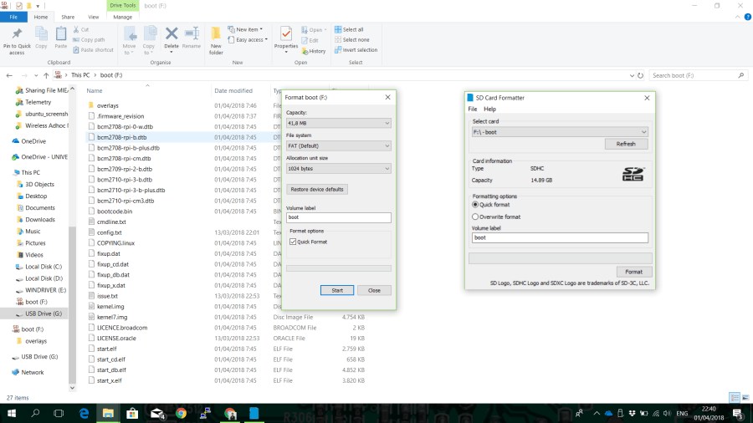Click the Pin to Quick access icon
This screenshot has height=423, width=753.
coord(17,35)
